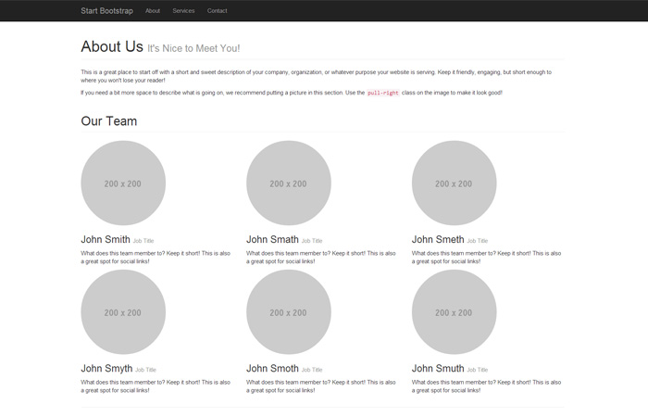Click 'Job Title' next to John Smuth

[478, 370]
